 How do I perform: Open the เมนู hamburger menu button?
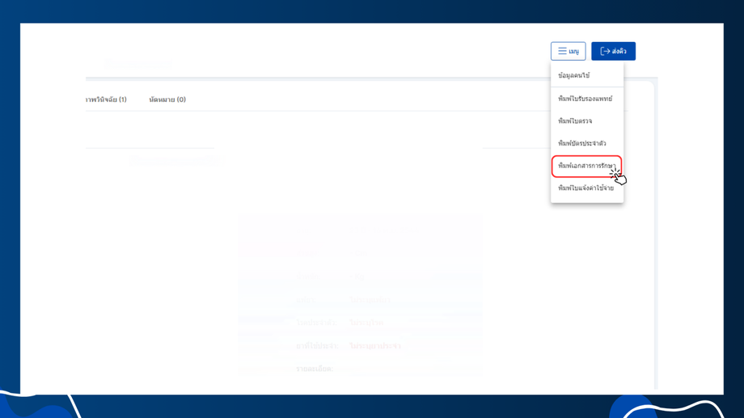pyautogui.click(x=568, y=51)
